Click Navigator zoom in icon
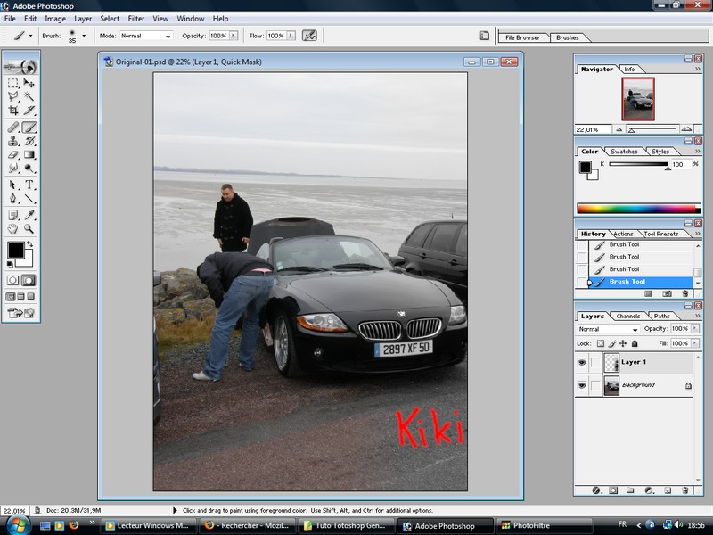The image size is (713, 535). click(686, 129)
